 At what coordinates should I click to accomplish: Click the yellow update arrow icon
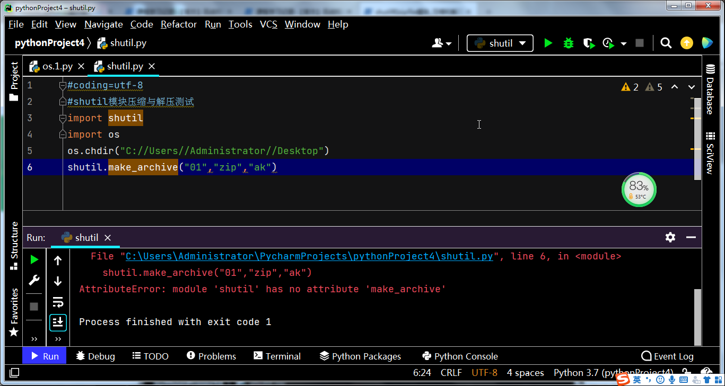[x=687, y=43]
